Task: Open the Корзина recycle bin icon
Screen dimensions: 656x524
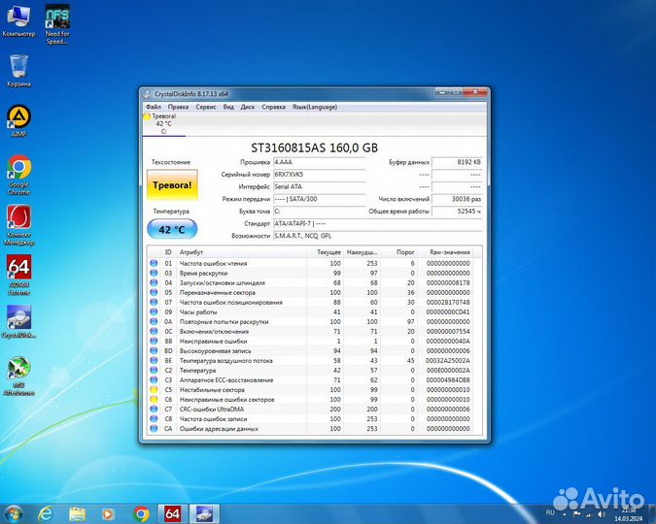Action: 18,68
